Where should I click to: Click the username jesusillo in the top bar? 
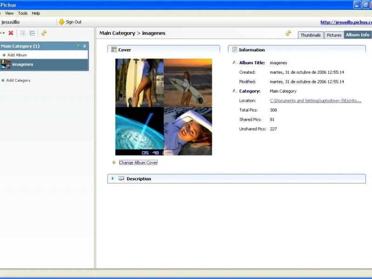10,22
